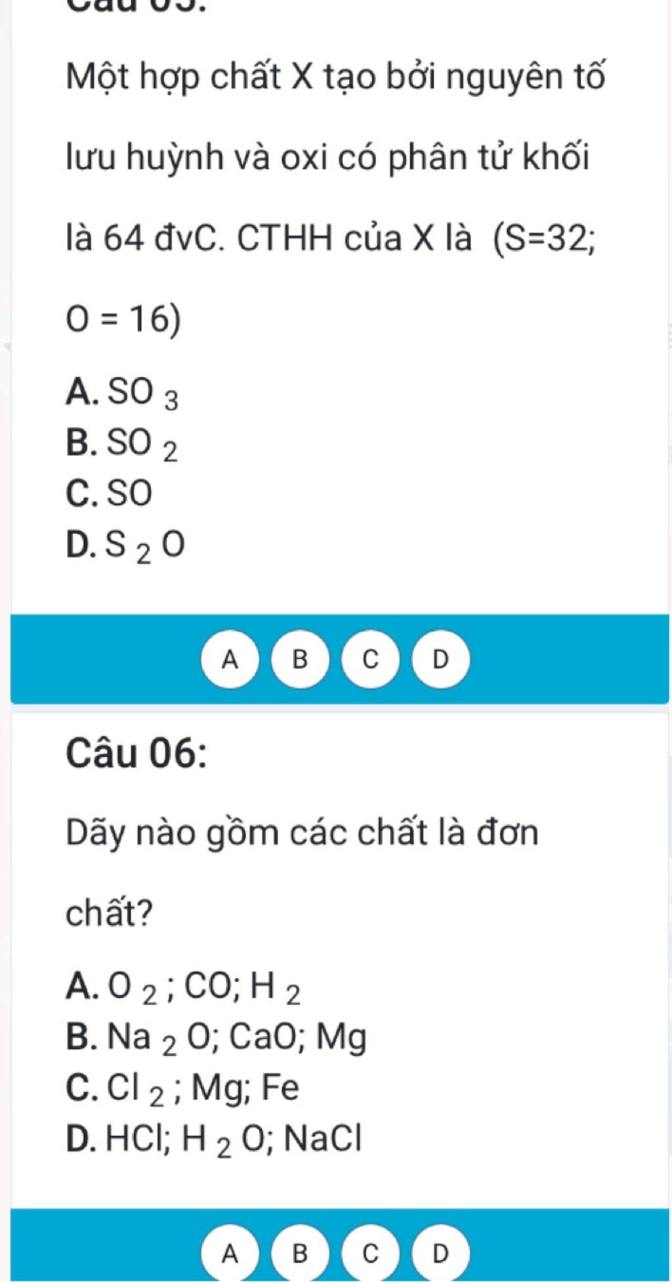
Task: Select answer bubble A for the sulfur oxide question
Action: click(x=230, y=659)
